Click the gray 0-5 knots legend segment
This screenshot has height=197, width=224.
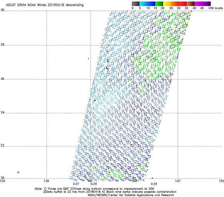[x=136, y=4]
